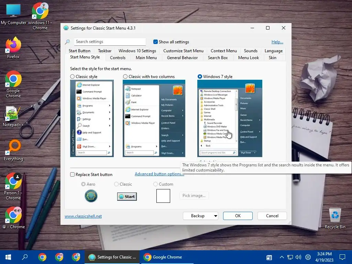This screenshot has width=352, height=264.
Task: Click Settings for Classic taskbar button
Action: click(112, 257)
